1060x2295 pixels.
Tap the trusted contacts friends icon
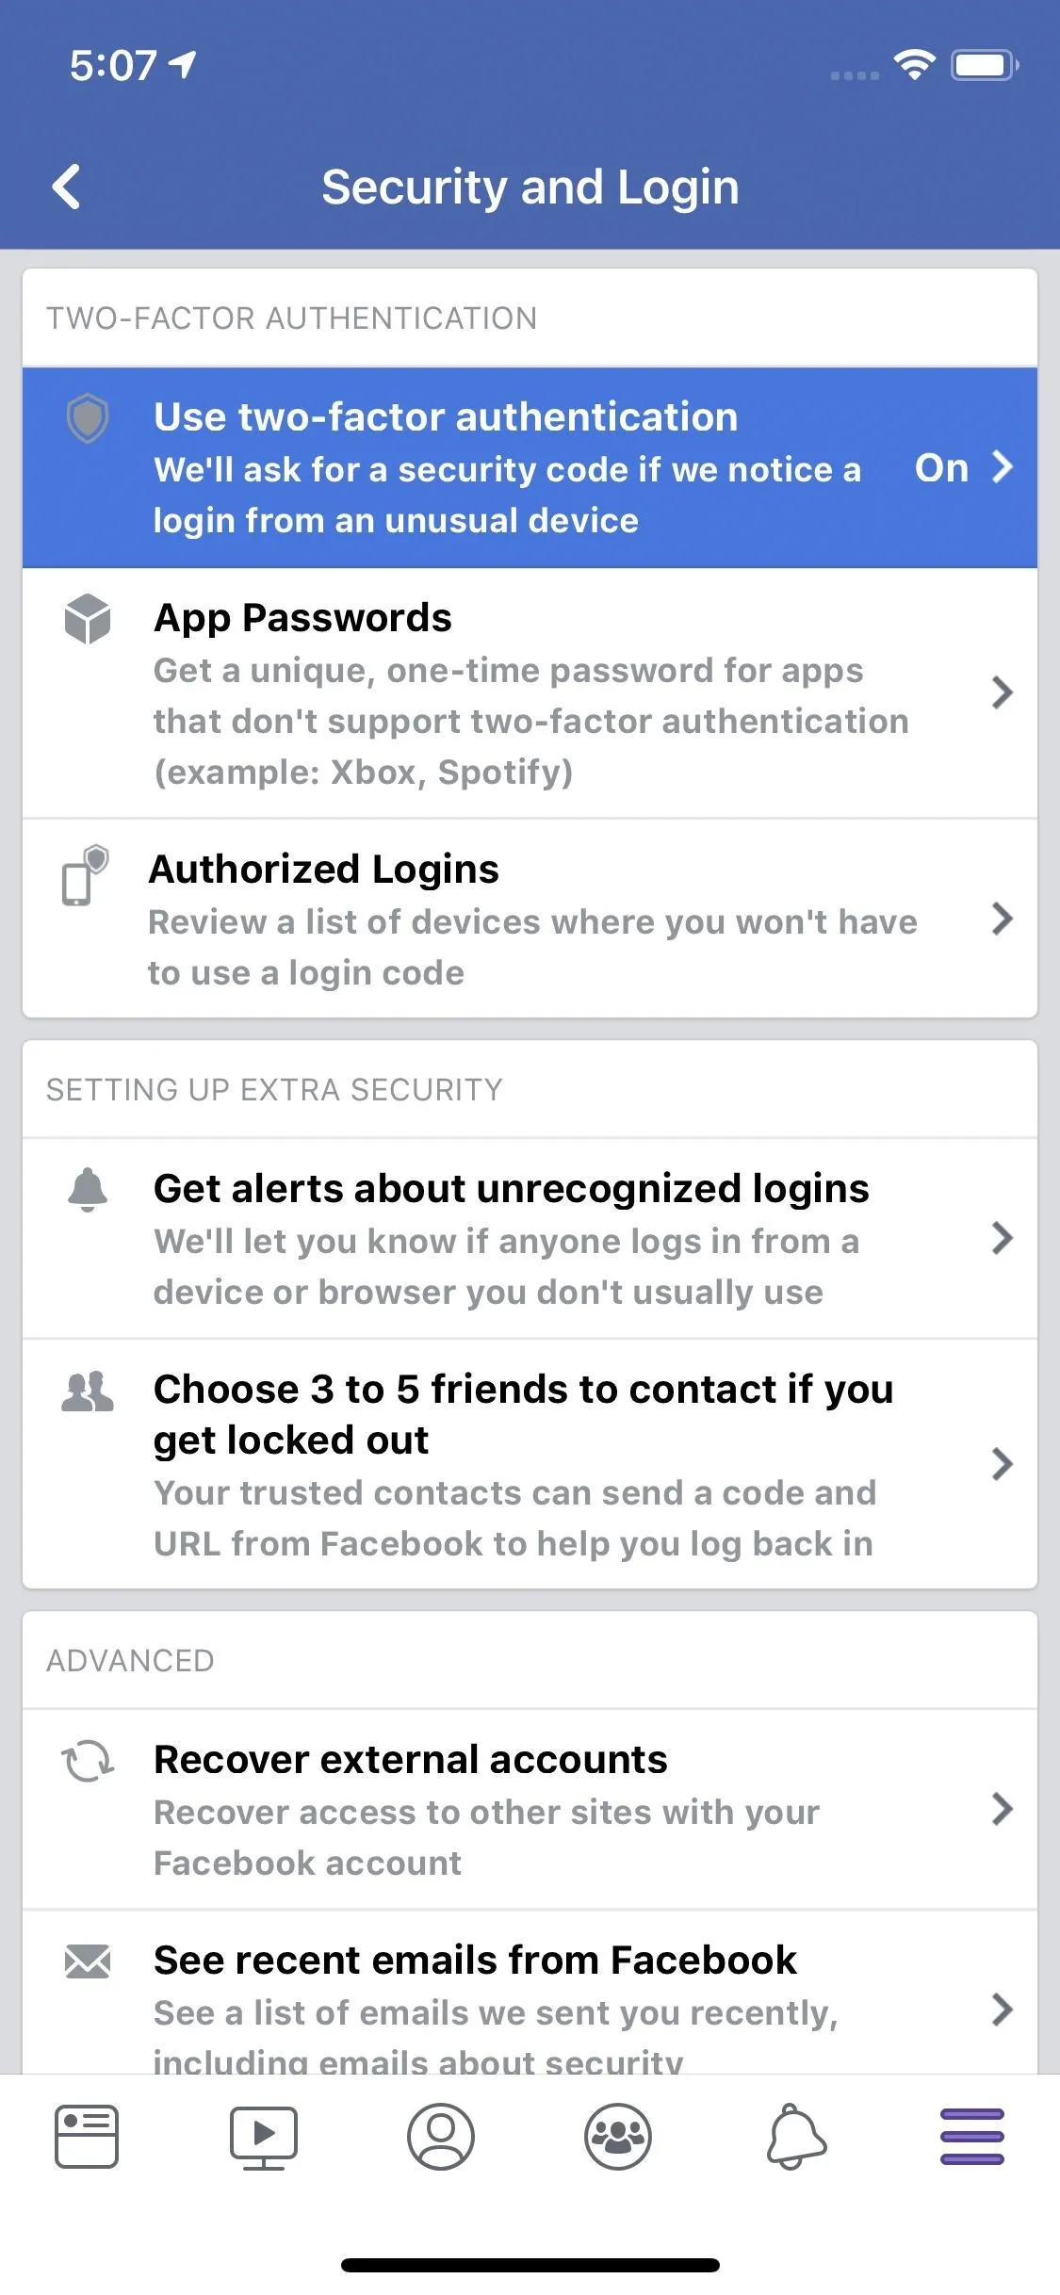(88, 1392)
